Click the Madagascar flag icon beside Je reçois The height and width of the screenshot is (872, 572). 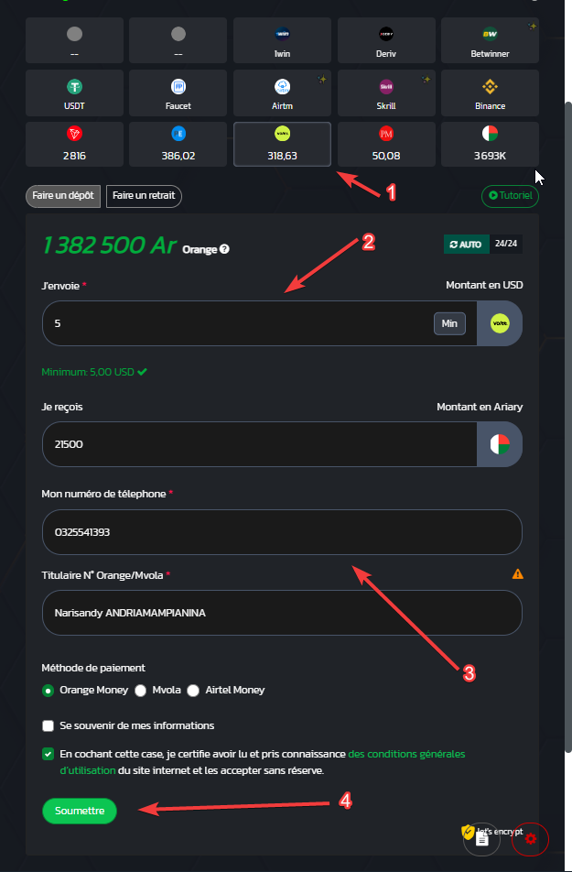pos(500,444)
